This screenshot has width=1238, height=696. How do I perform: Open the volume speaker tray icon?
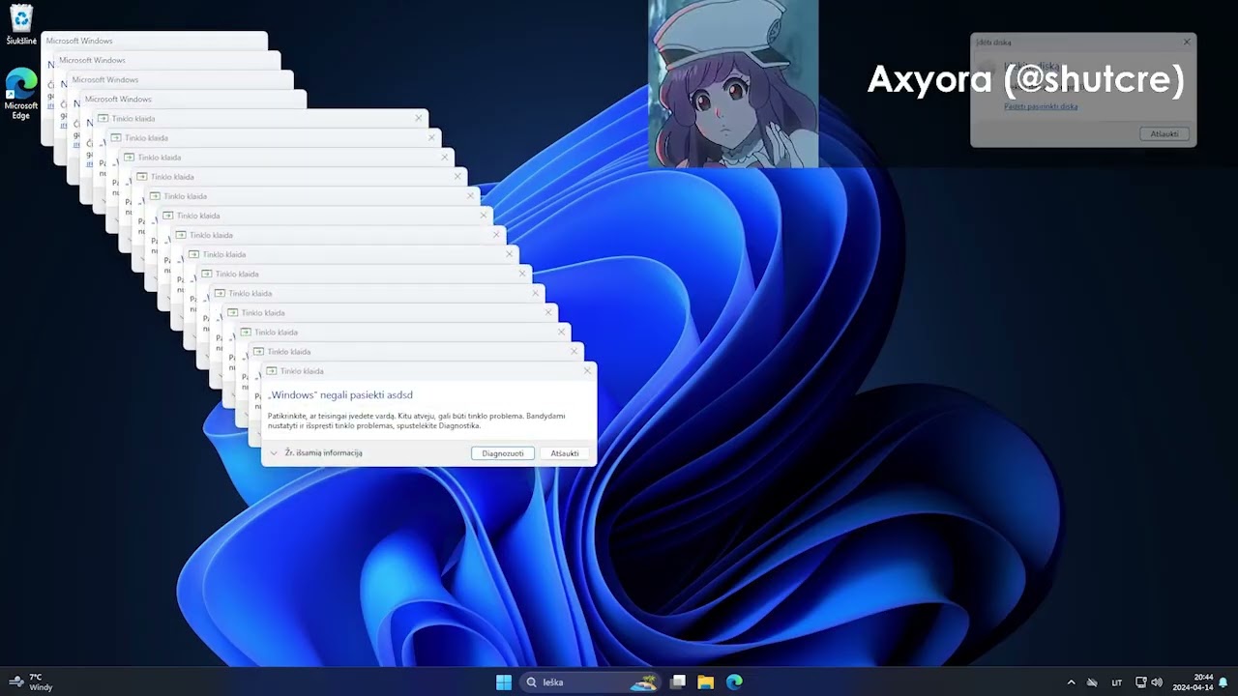tap(1157, 682)
